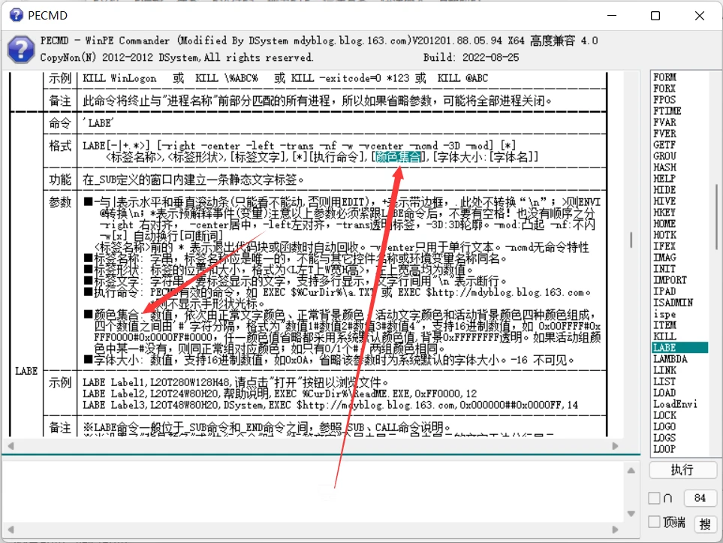Click up arrow of the command input vertical scrollbar
The image size is (723, 543).
pyautogui.click(x=631, y=470)
